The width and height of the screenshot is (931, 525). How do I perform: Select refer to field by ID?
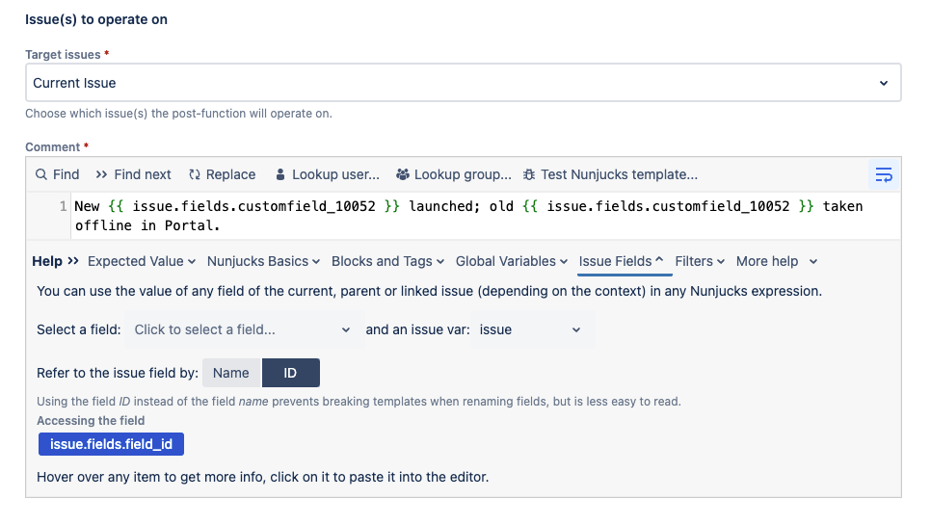290,373
